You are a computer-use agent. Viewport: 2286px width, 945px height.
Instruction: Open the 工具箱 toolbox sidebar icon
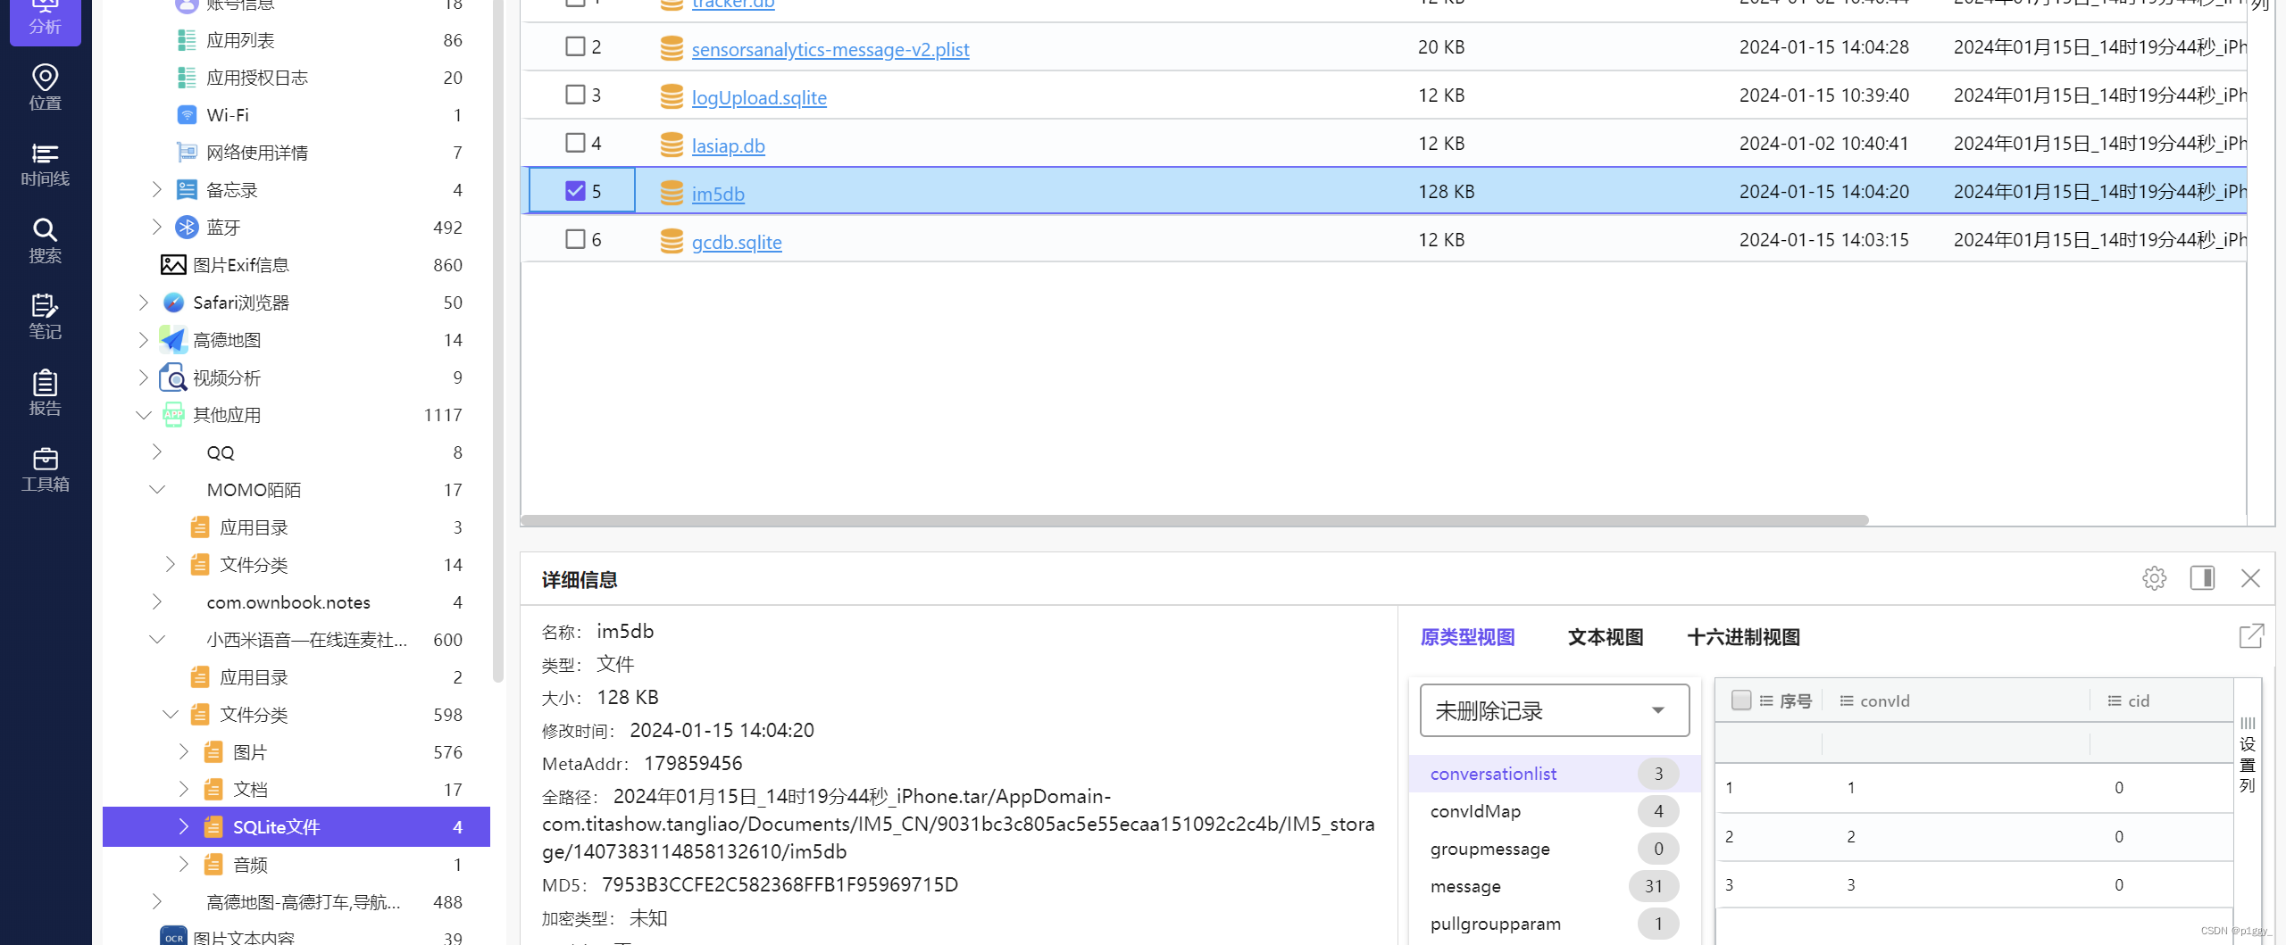45,469
